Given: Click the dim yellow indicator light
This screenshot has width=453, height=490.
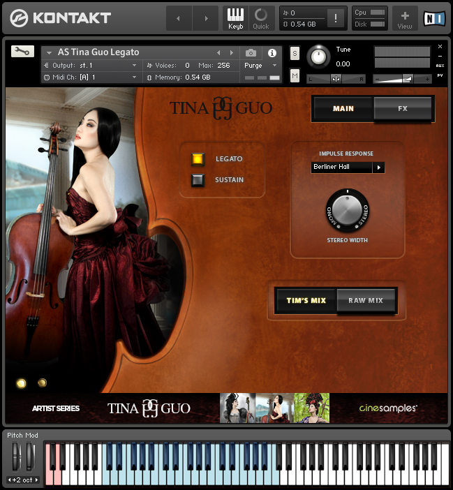Looking at the screenshot, I should (x=42, y=383).
